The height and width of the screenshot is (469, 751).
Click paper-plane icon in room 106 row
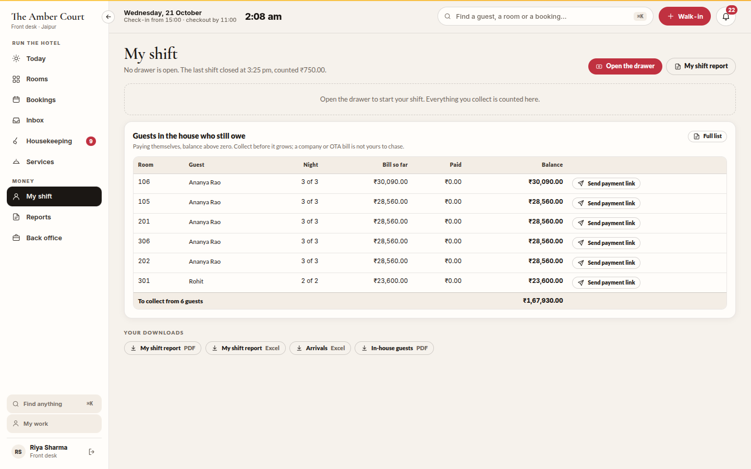pyautogui.click(x=581, y=183)
